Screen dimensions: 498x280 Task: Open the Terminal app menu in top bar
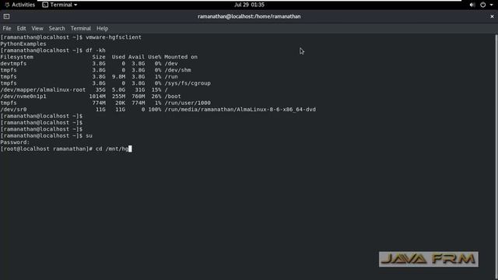pyautogui.click(x=60, y=5)
